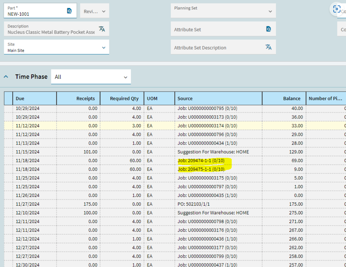Screen dimensions: 346x267
Task: Click Job: U0000000000434 (1/10) source cell
Action: tap(207, 143)
